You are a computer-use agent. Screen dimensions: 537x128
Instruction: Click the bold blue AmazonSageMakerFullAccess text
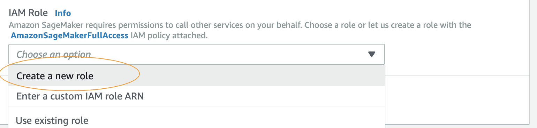click(70, 35)
